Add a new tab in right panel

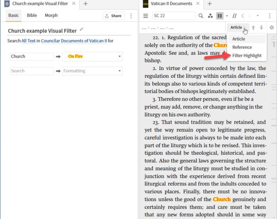[210, 4]
